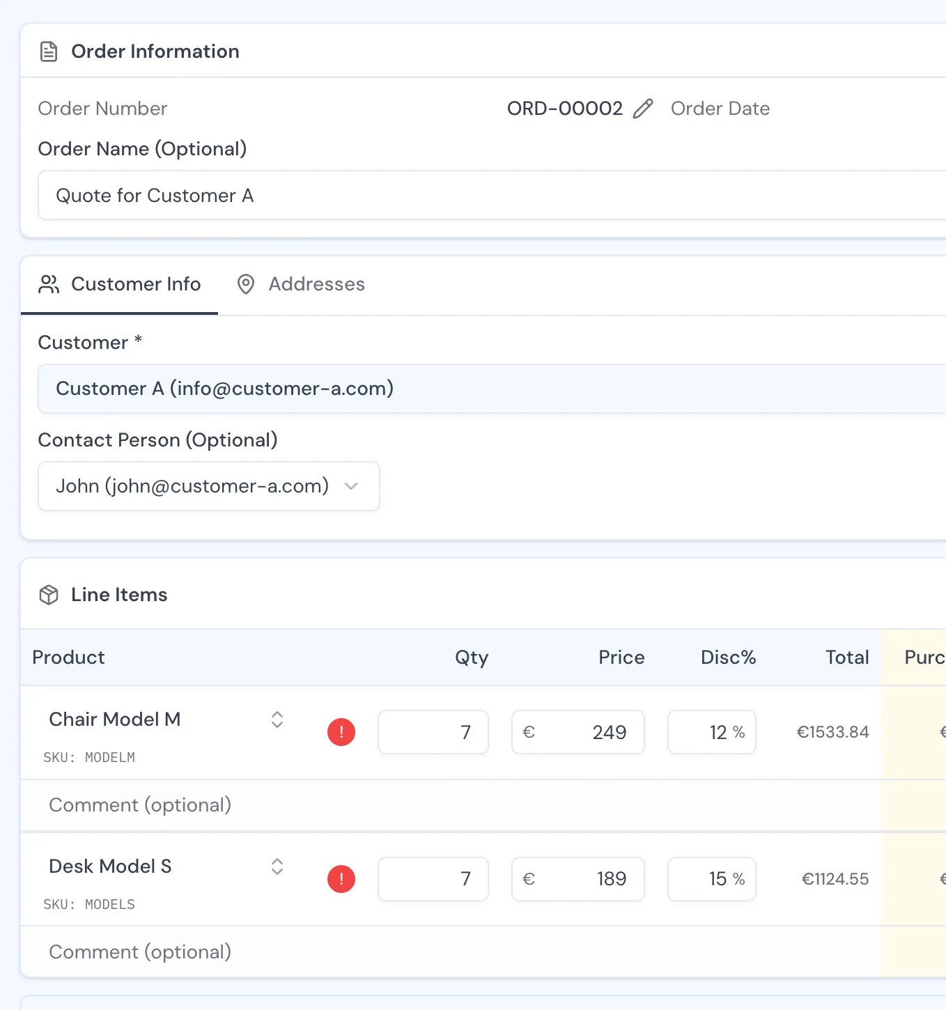The image size is (946, 1010).
Task: Click the Line Items package icon
Action: [49, 595]
